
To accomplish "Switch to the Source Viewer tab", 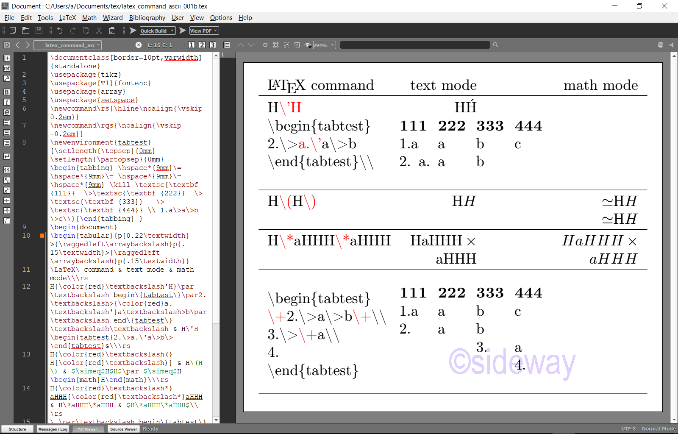I will coord(123,429).
